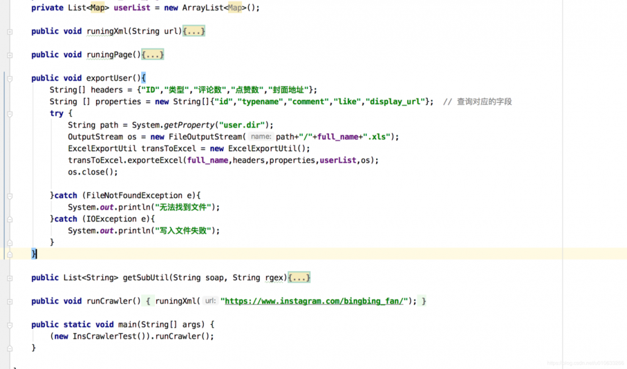The image size is (627, 369).
Task: Expand runCrawler method using its gutter fold toggle
Action: [9, 301]
